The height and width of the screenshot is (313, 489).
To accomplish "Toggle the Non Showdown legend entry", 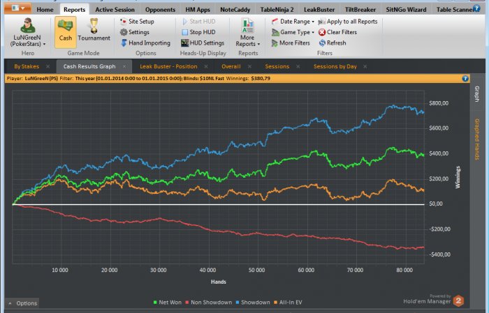I will point(209,303).
